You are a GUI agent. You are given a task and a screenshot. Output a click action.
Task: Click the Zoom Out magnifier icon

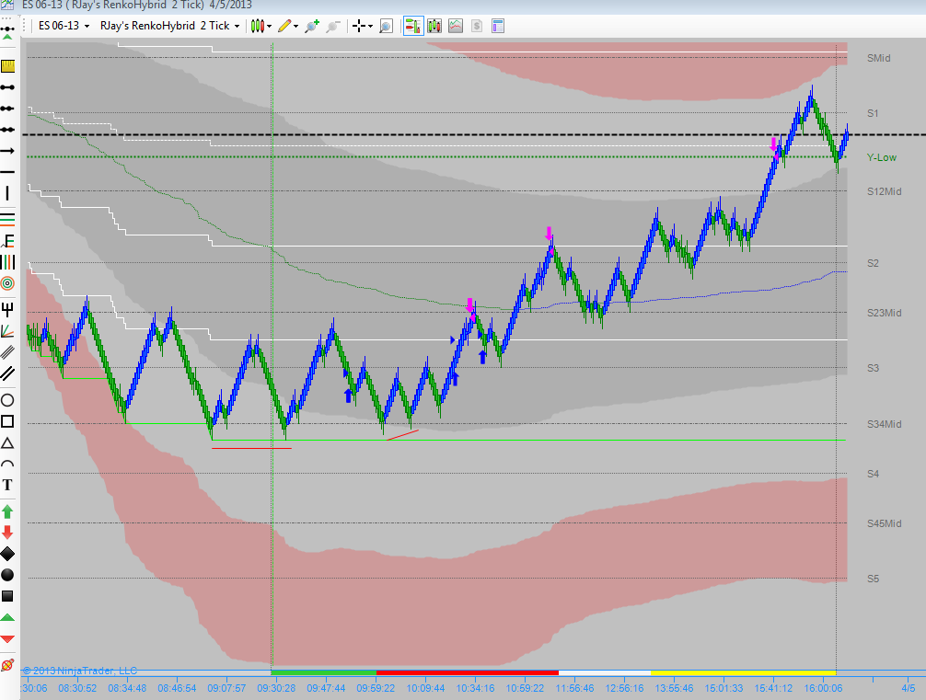pos(332,26)
